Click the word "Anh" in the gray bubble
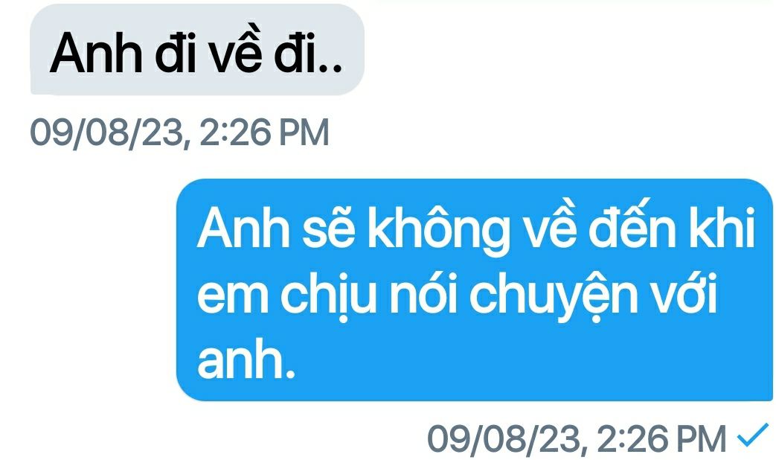The width and height of the screenshot is (776, 460). click(95, 53)
